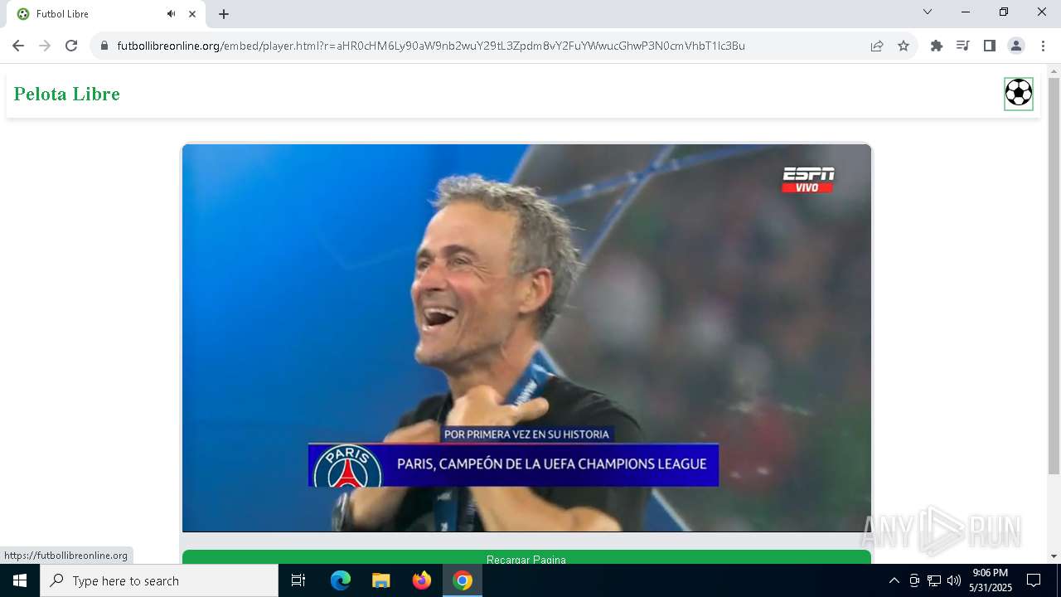The height and width of the screenshot is (597, 1061).
Task: Open Task View on taskbar
Action: [298, 580]
